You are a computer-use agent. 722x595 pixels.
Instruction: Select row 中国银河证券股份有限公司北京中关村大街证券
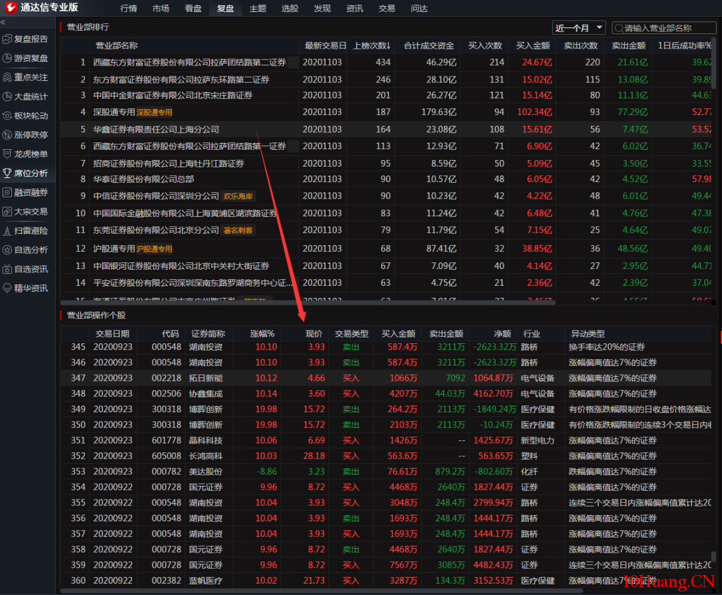pyautogui.click(x=386, y=266)
